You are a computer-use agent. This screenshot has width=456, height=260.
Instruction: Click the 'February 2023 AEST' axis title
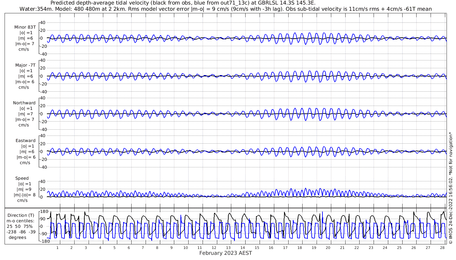point(226,253)
